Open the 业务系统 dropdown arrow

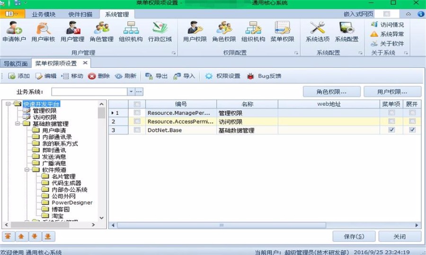pyautogui.click(x=131, y=92)
